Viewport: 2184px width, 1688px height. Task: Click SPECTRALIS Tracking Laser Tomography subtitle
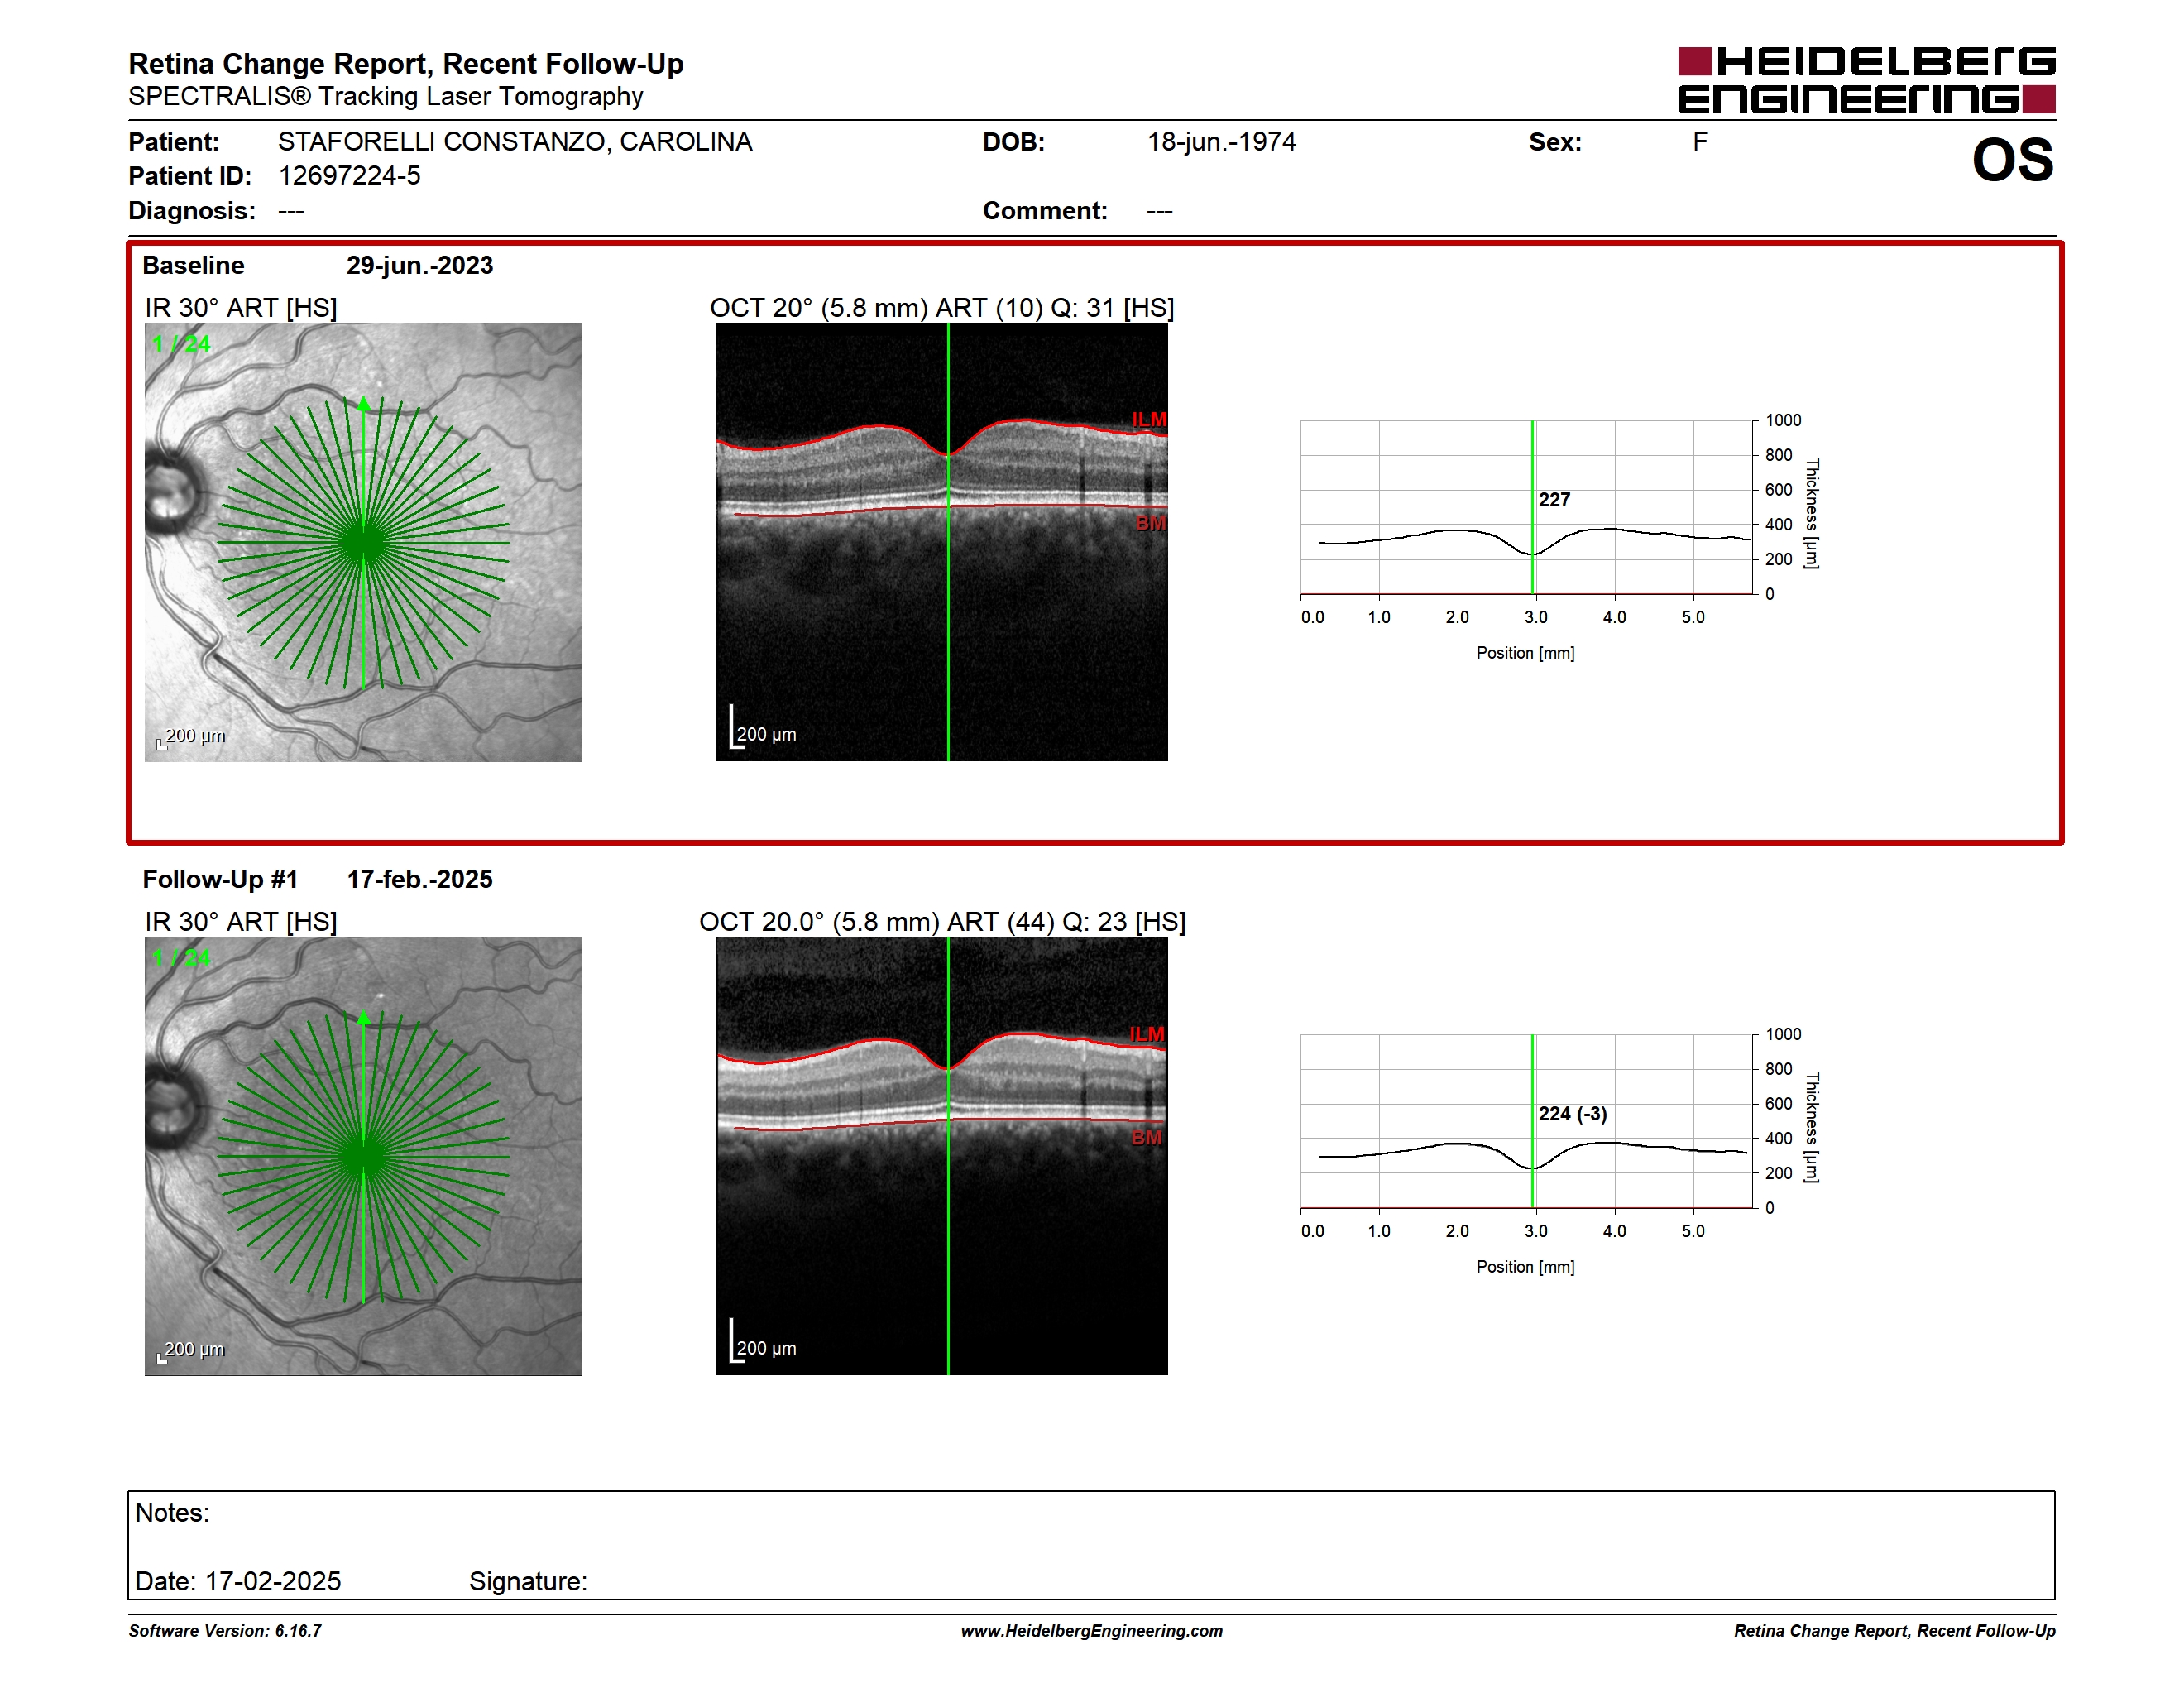386,97
